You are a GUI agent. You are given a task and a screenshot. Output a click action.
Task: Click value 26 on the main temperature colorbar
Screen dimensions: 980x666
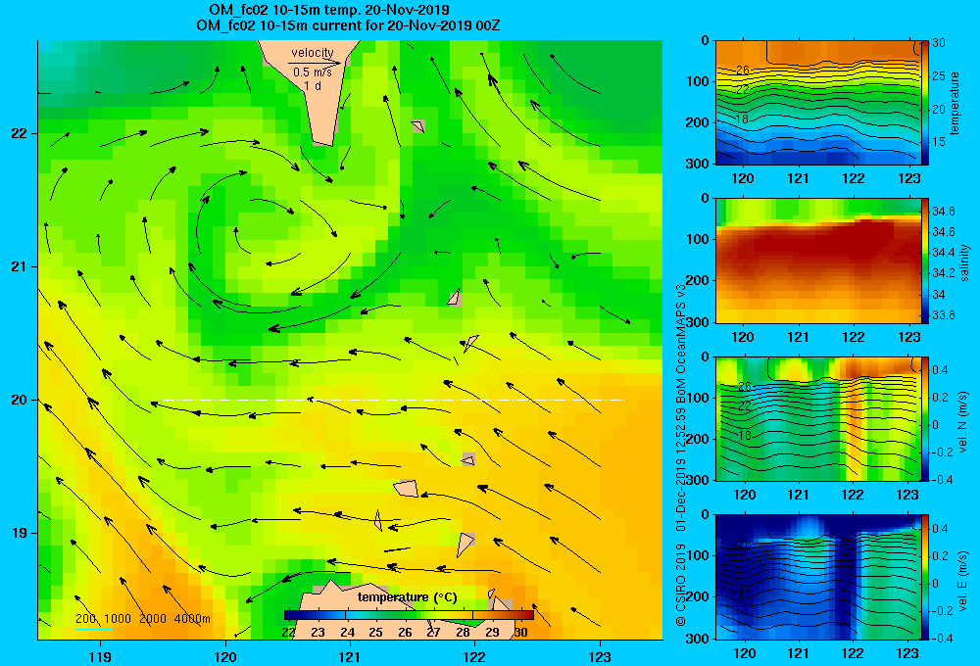pos(405,632)
